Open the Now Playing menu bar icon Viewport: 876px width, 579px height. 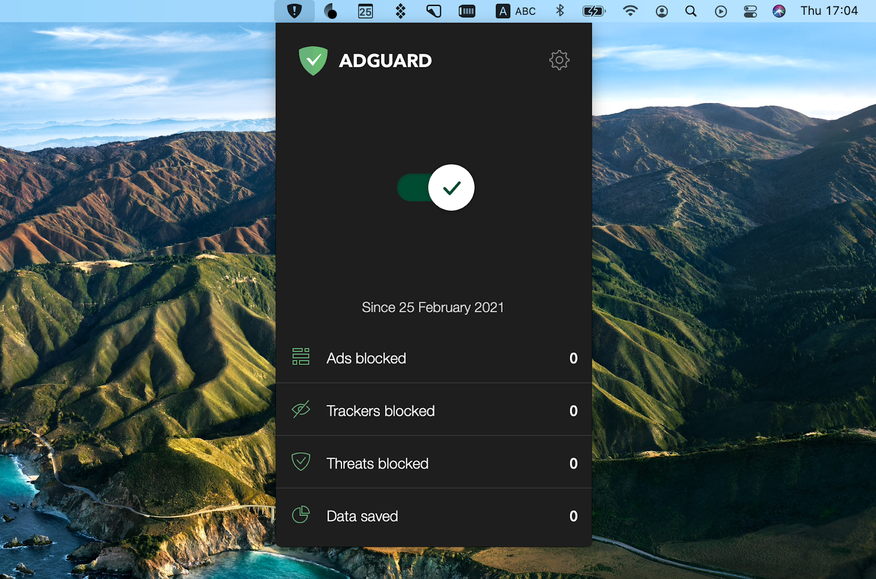pyautogui.click(x=721, y=11)
